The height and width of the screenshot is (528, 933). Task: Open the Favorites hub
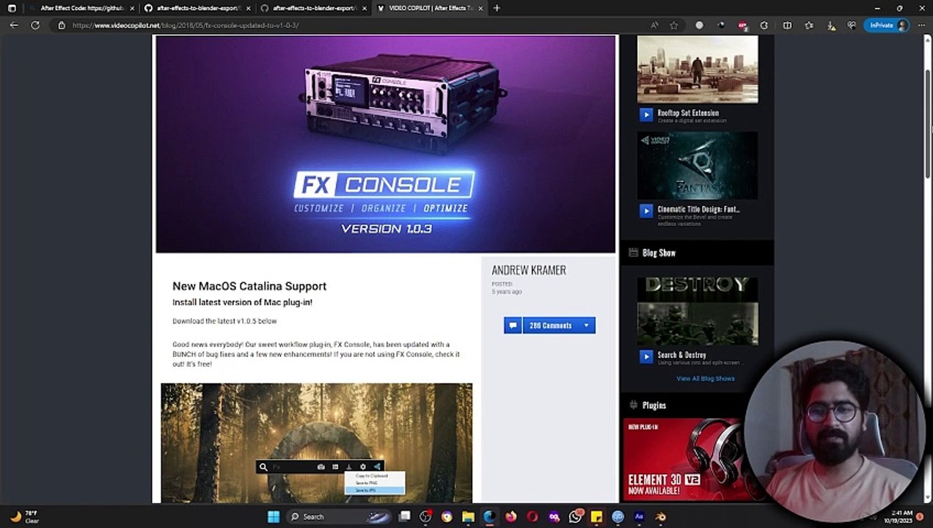point(809,25)
